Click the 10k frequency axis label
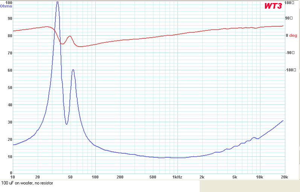Screen dimensions: 300x192 pos(259,177)
